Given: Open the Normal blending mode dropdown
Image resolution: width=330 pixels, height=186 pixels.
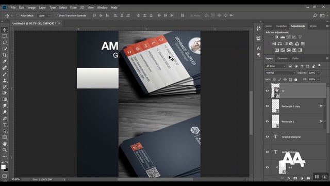Looking at the screenshot, I should point(280,73).
